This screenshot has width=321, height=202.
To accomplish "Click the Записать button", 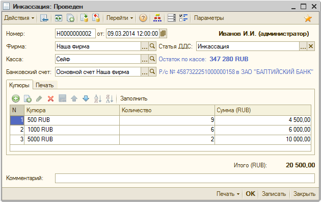I will click(x=274, y=194).
